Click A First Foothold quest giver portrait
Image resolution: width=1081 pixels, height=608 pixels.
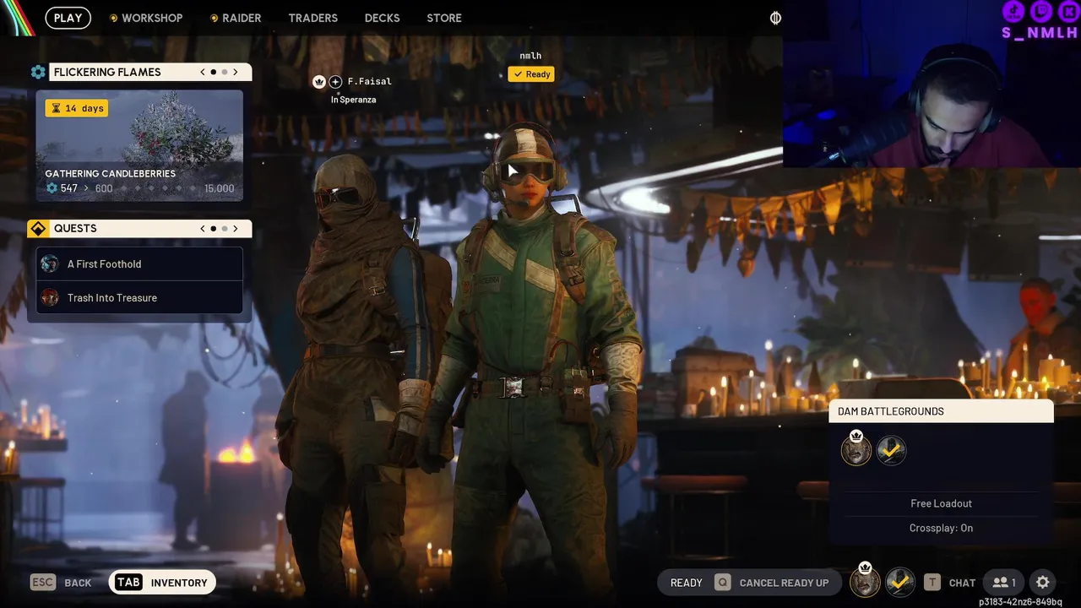tap(50, 263)
